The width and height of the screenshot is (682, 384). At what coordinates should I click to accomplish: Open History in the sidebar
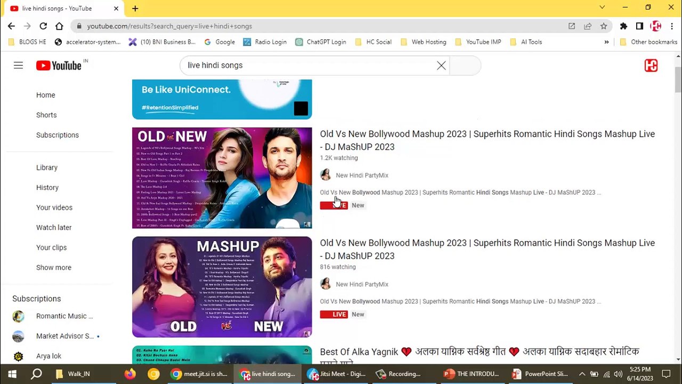click(47, 188)
